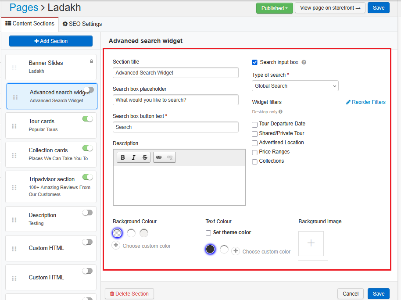Click the insert link icon in editor
Image resolution: width=401 pixels, height=300 pixels.
[159, 157]
